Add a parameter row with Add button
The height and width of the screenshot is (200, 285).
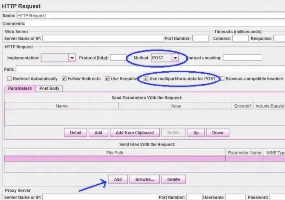(98, 133)
